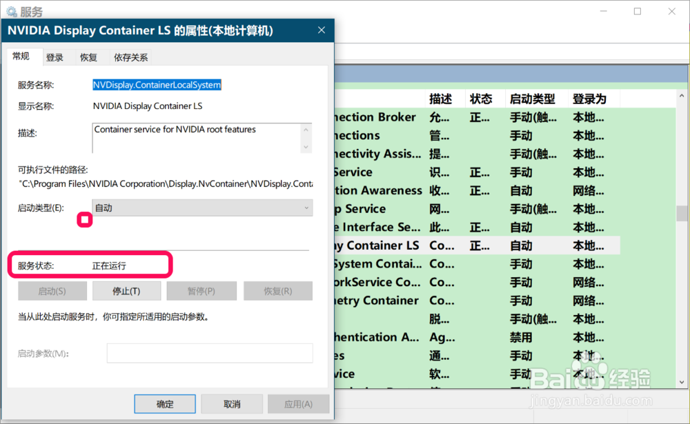
Task: Select the highlighted NVDisplay.ContainerLocalSystem name
Action: 157,84
